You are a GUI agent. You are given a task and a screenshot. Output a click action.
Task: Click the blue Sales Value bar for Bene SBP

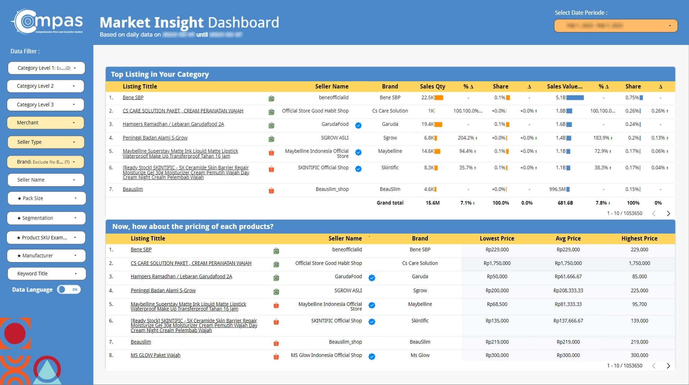tap(575, 97)
